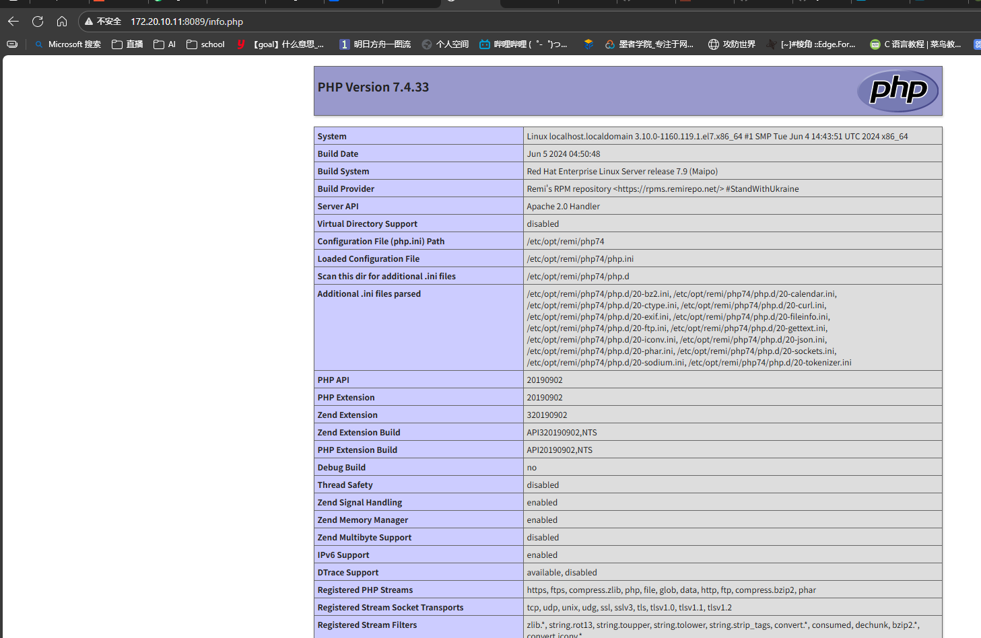This screenshot has width=981, height=638.
Task: Click the PHP logo in header
Action: pos(898,90)
